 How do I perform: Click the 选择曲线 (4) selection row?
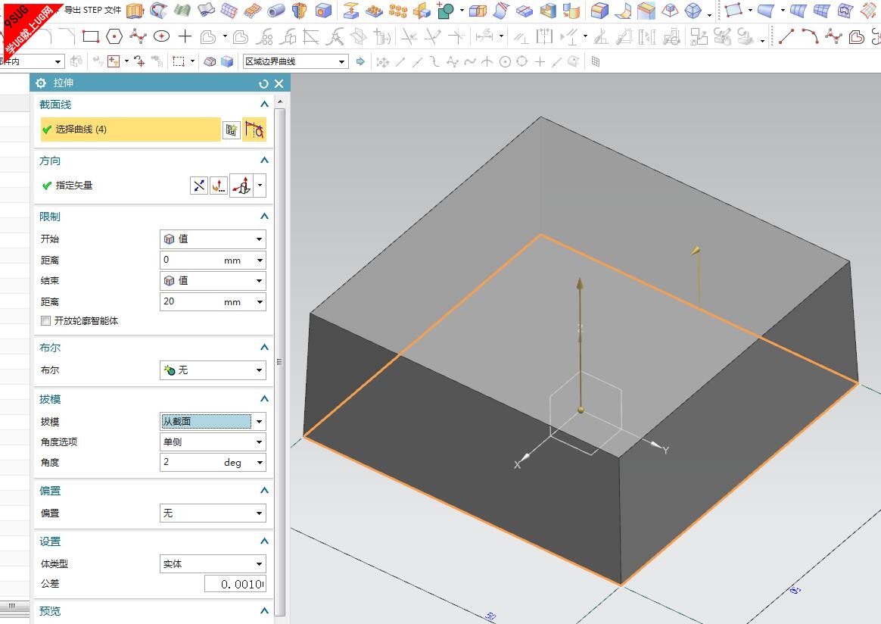[x=130, y=129]
